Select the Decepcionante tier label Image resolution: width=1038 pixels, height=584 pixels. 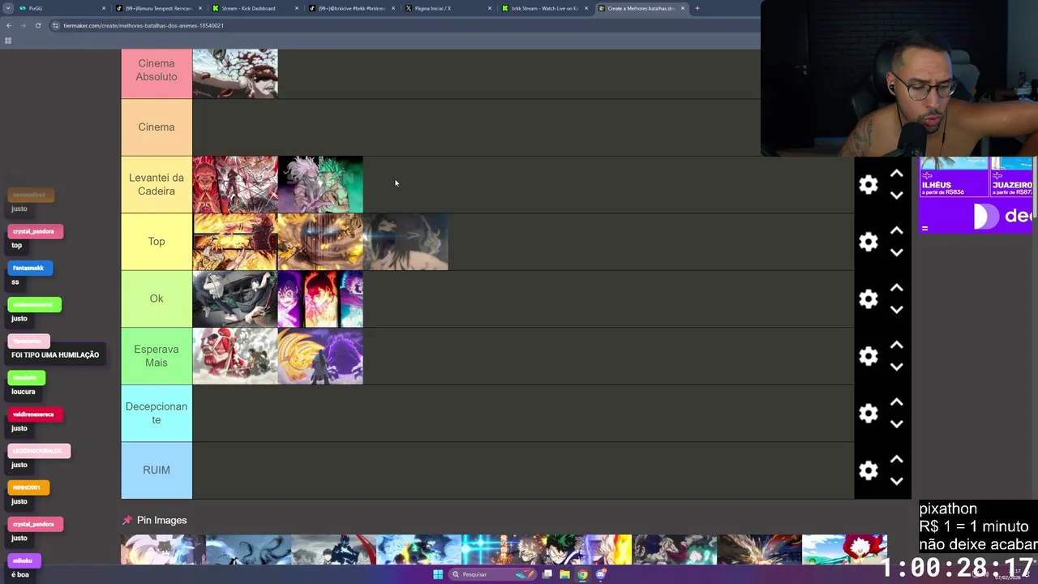[x=157, y=413]
